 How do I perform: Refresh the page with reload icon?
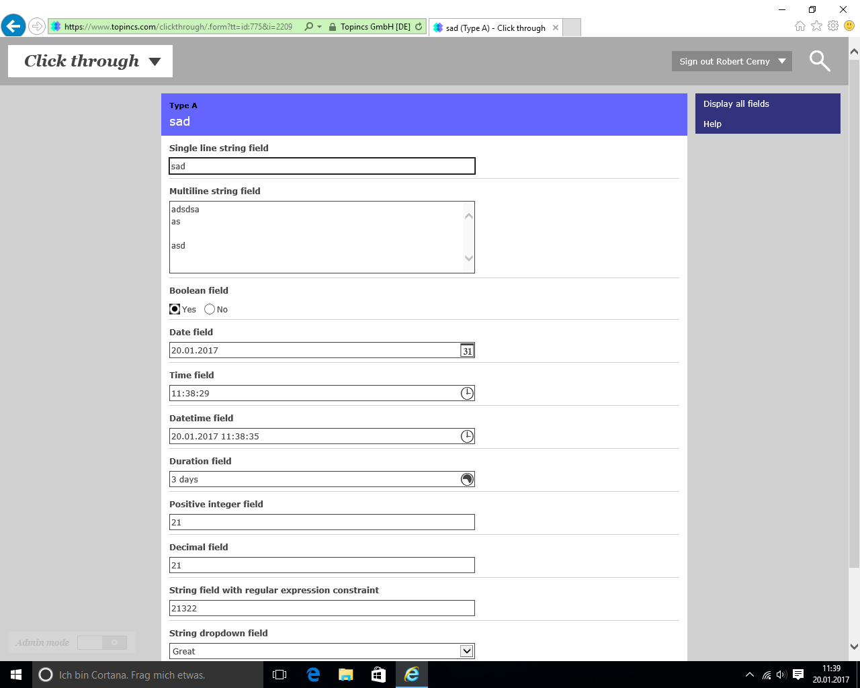click(419, 27)
